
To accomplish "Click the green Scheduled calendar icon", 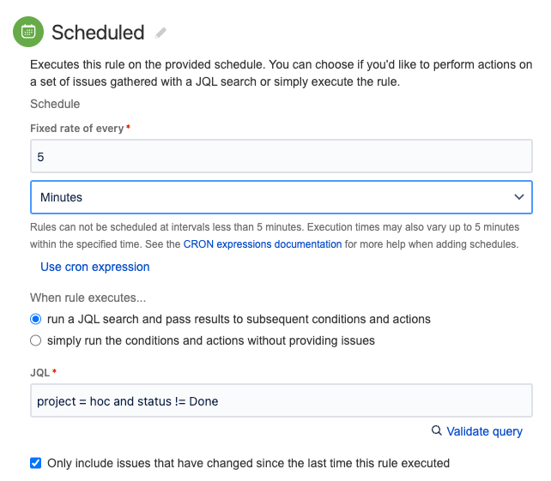I will tap(28, 32).
